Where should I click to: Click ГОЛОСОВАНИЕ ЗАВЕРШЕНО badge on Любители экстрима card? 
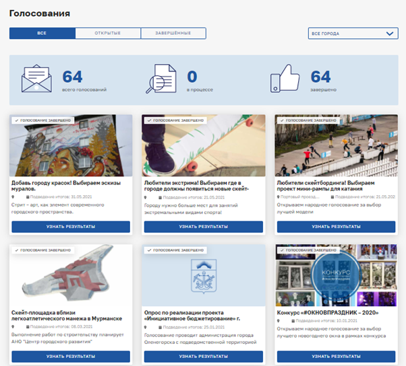pyautogui.click(x=175, y=120)
